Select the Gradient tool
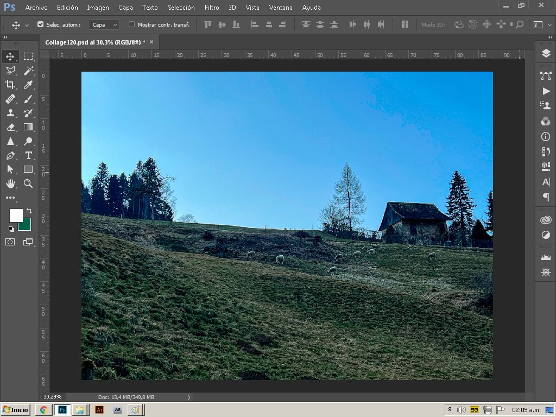556x417 pixels. (28, 127)
